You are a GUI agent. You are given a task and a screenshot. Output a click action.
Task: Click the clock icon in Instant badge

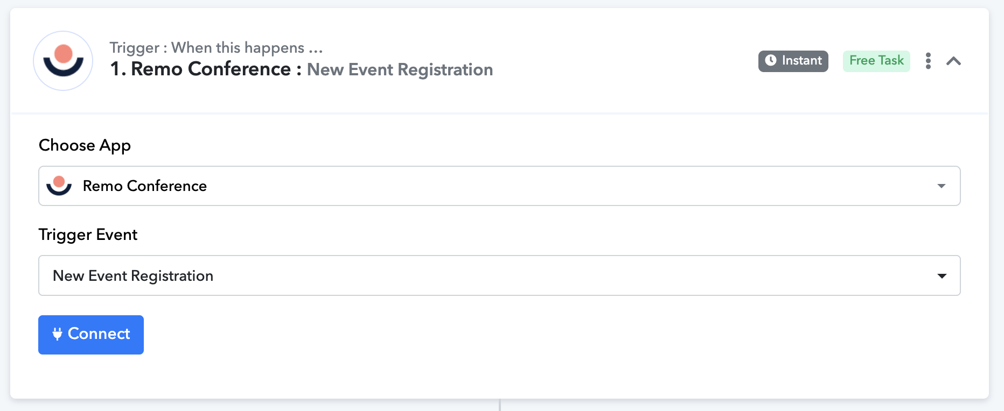771,60
